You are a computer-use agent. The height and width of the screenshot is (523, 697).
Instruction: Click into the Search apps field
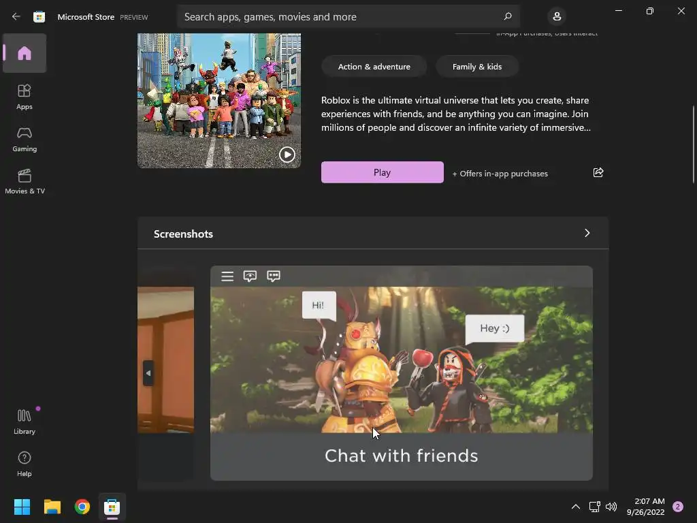(348, 16)
